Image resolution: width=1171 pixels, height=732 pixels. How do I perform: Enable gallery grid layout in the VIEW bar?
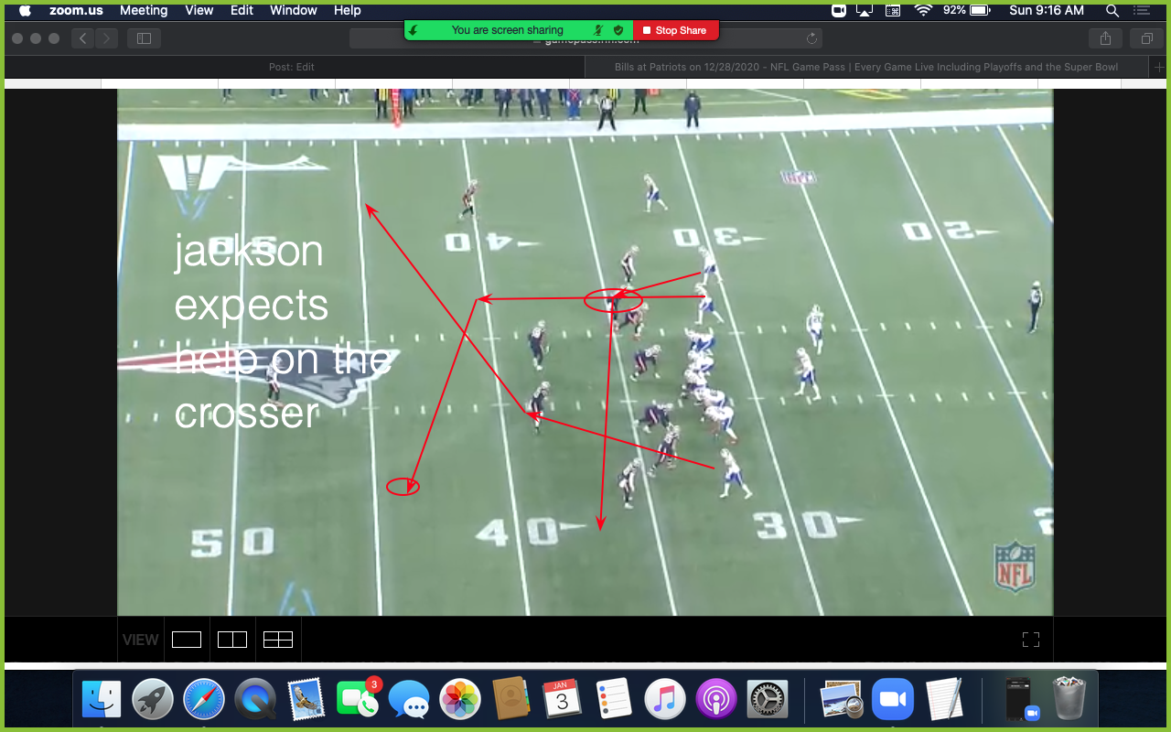pos(278,640)
